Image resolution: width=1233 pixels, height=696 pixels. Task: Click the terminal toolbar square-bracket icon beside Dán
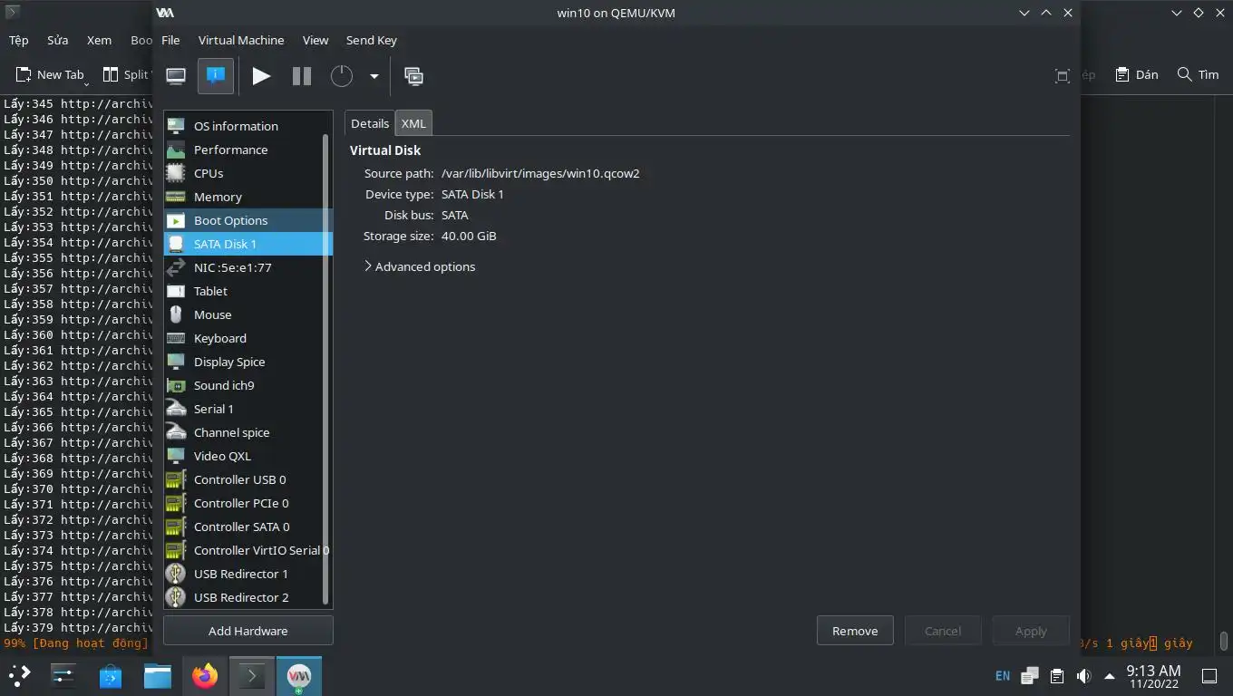point(1063,75)
